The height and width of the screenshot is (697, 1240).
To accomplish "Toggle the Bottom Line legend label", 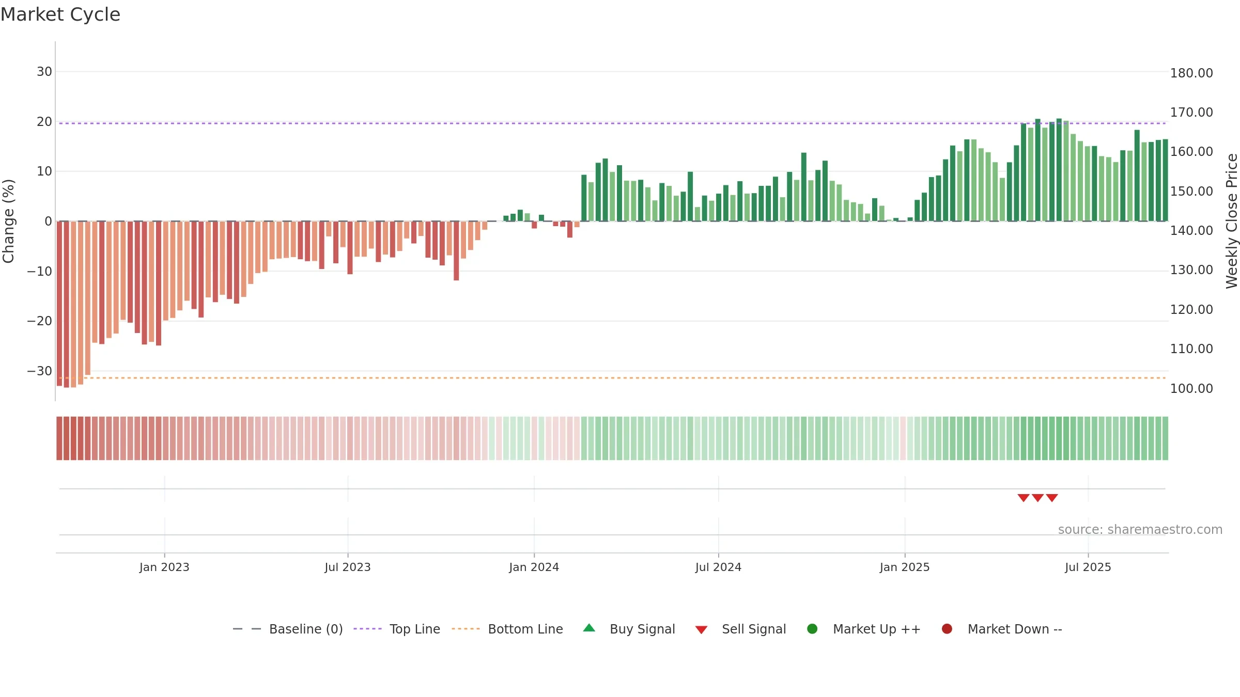I will point(525,629).
